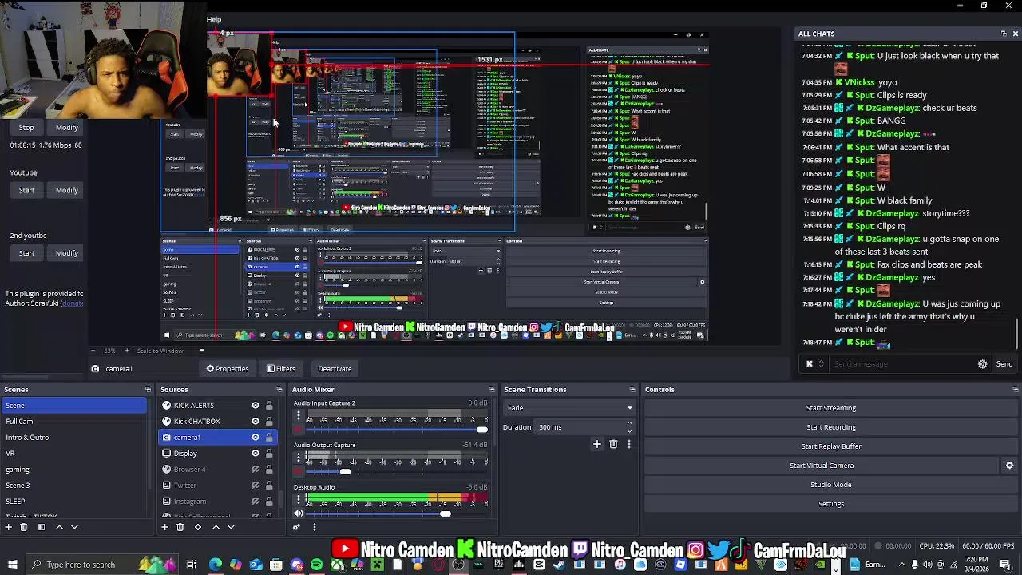This screenshot has width=1022, height=575.
Task: Click Start Streaming
Action: click(830, 408)
